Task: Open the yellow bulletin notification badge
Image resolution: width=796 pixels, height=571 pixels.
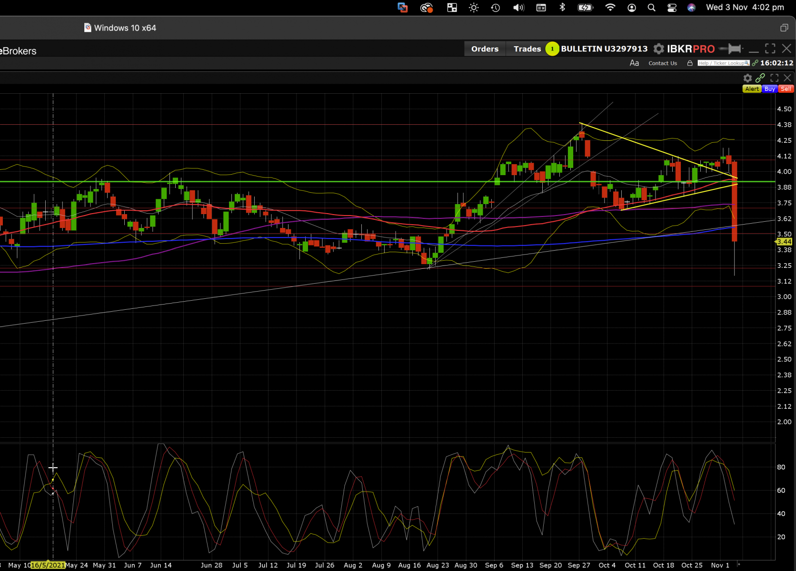Action: pos(552,49)
